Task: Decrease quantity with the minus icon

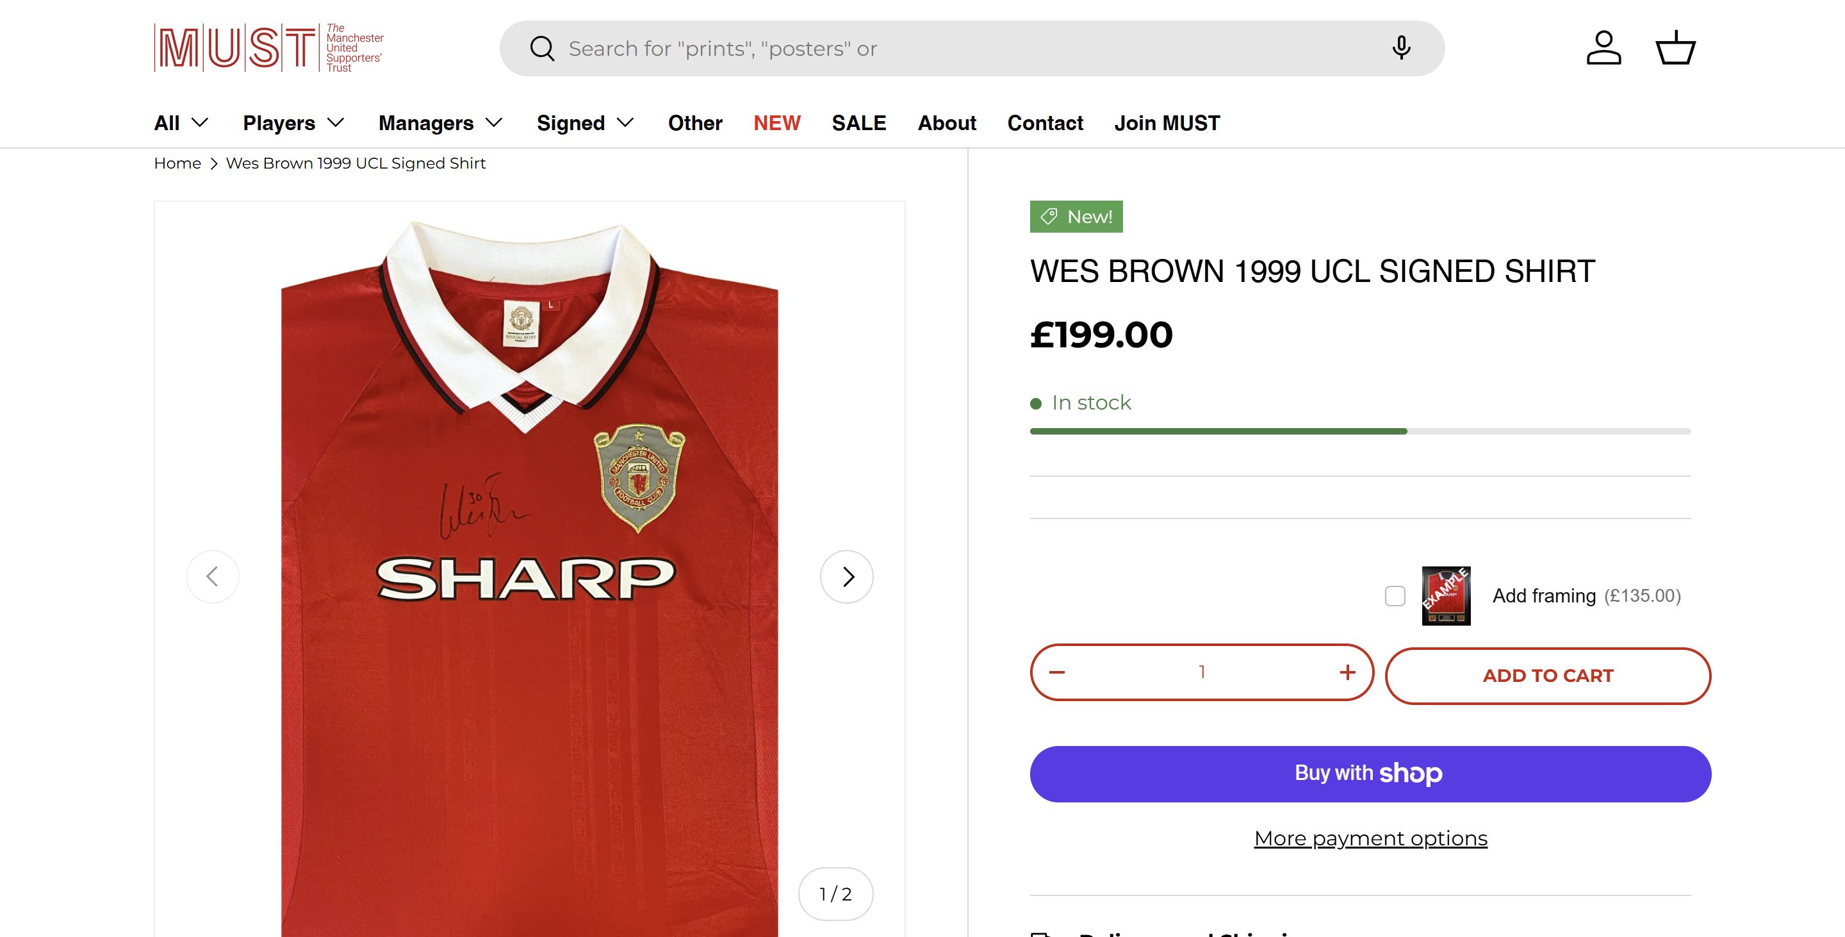Action: tap(1057, 672)
